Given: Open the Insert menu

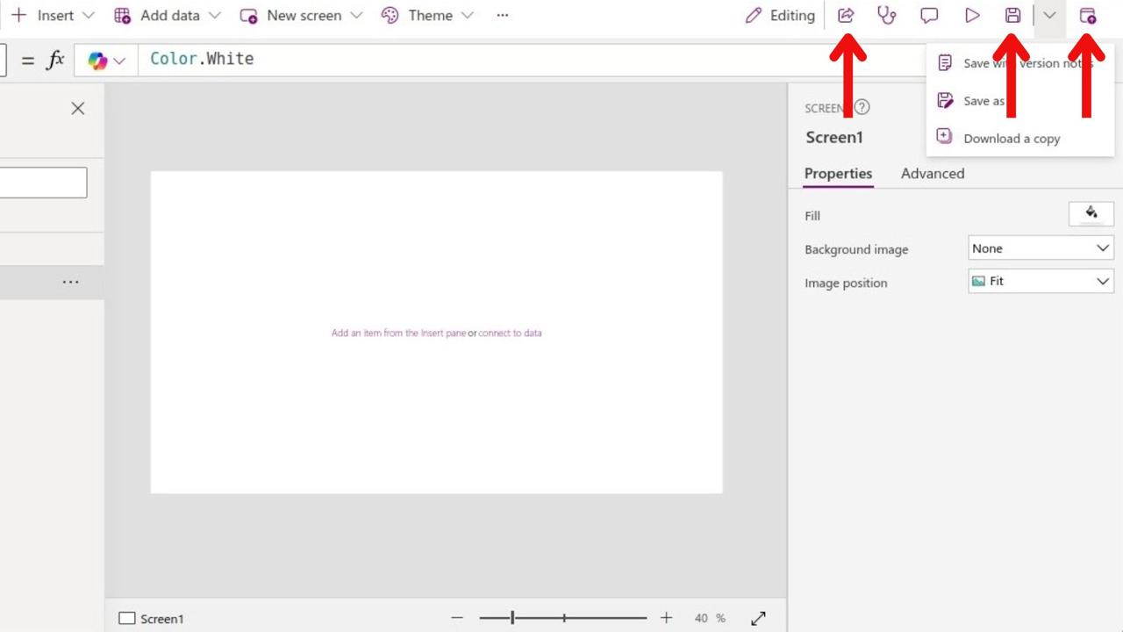Looking at the screenshot, I should (x=53, y=16).
